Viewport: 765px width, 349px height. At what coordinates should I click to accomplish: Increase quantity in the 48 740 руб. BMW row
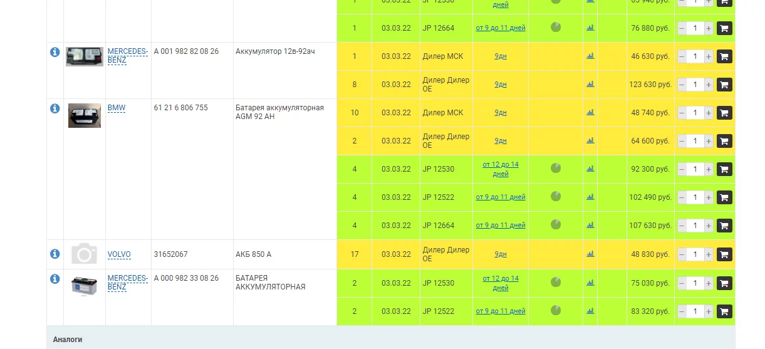[x=709, y=113]
